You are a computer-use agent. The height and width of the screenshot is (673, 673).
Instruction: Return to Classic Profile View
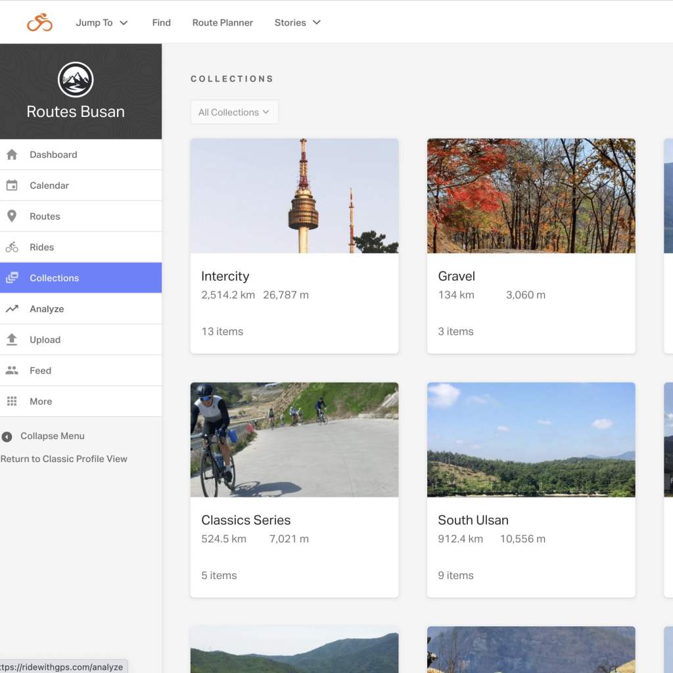point(64,459)
